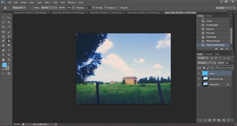The image size is (237, 126).
Task: Open the Exclusion blend mode dropdown
Action: pyautogui.click(x=206, y=63)
